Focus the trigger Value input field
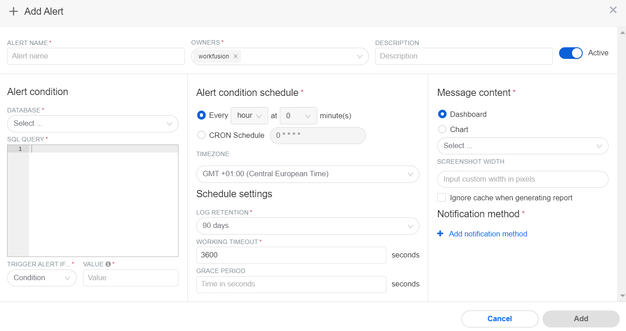The image size is (626, 331). click(131, 278)
